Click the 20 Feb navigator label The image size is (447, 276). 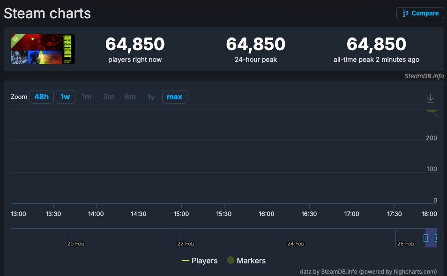[x=76, y=244]
